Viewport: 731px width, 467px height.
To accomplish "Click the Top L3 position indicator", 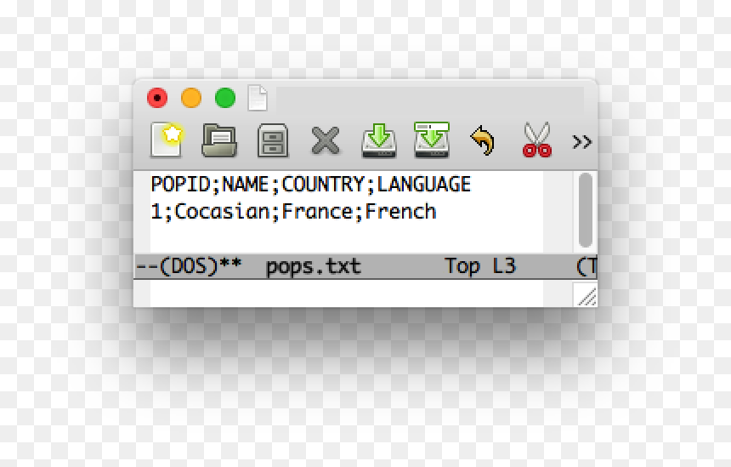I will coord(480,266).
